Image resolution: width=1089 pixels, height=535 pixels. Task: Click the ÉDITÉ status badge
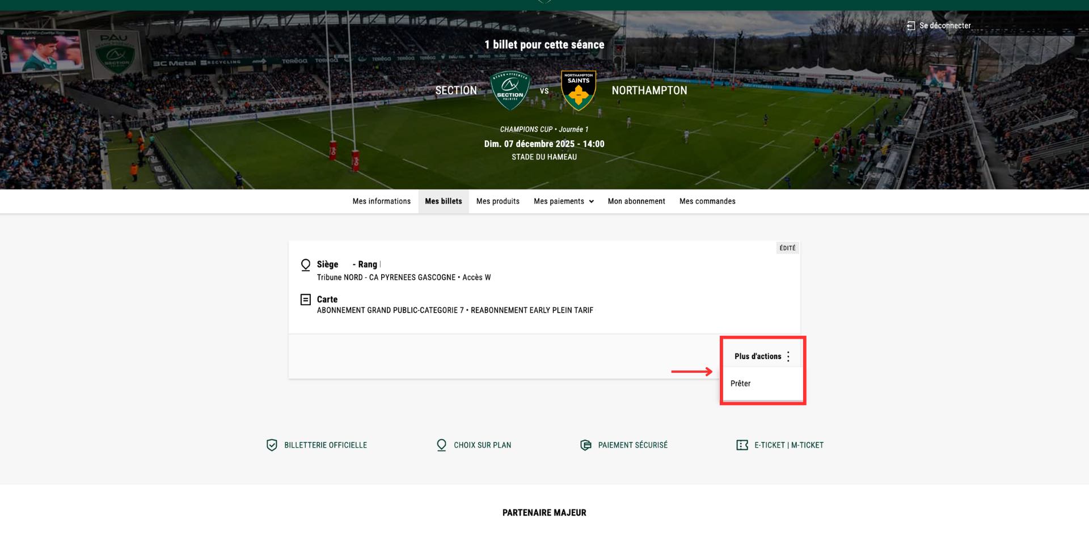pyautogui.click(x=787, y=248)
